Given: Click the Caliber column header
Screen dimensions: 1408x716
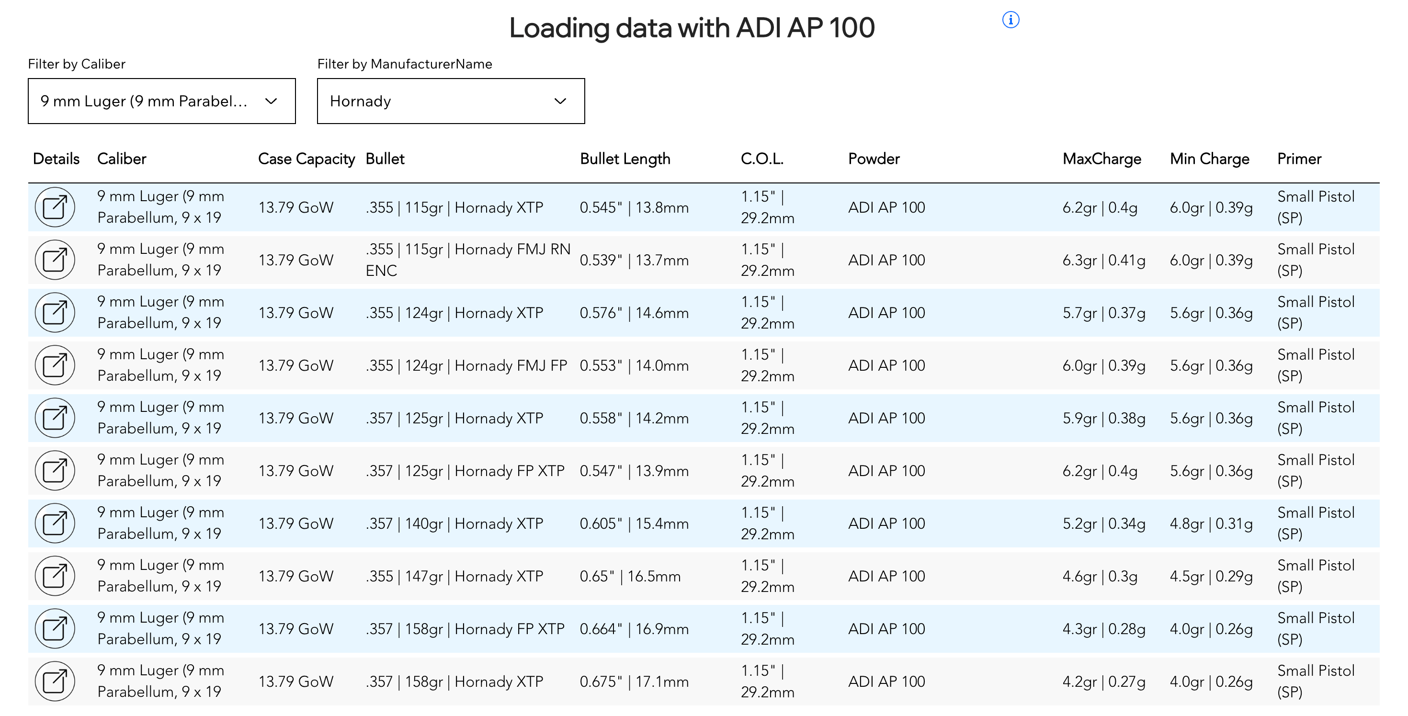Looking at the screenshot, I should point(122,159).
